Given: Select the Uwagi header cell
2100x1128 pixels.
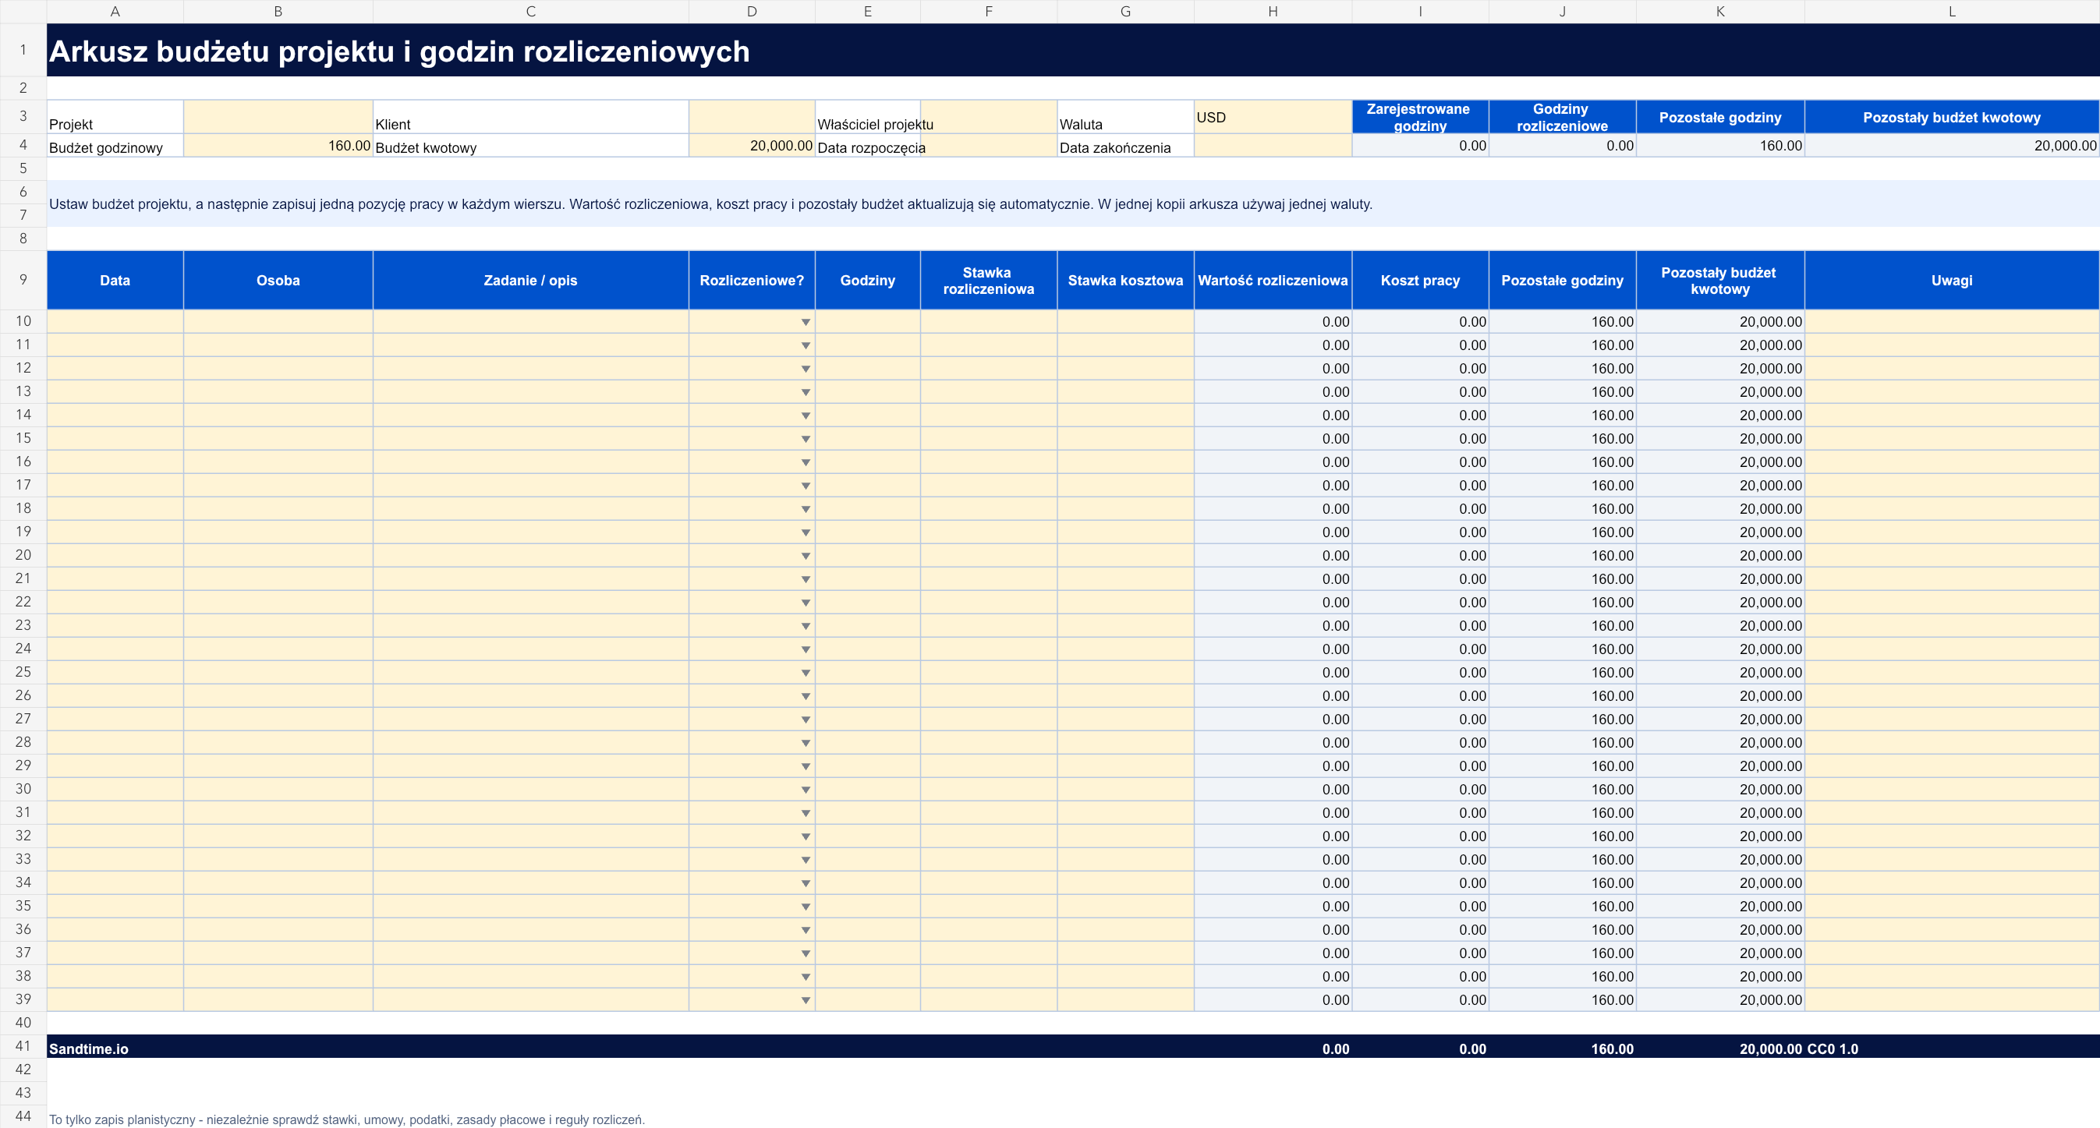Looking at the screenshot, I should [1952, 281].
